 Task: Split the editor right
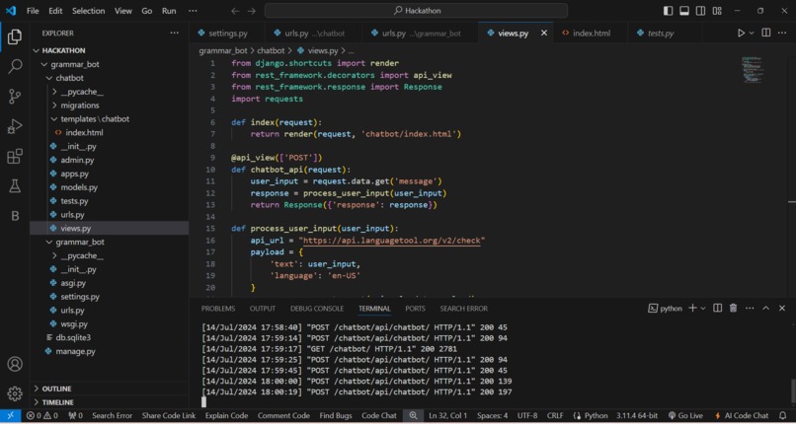point(766,33)
